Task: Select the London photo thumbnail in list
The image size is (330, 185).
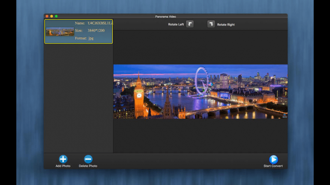Action: point(60,32)
